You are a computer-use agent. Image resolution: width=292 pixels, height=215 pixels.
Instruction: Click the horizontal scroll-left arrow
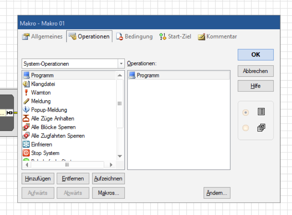pos(27,165)
